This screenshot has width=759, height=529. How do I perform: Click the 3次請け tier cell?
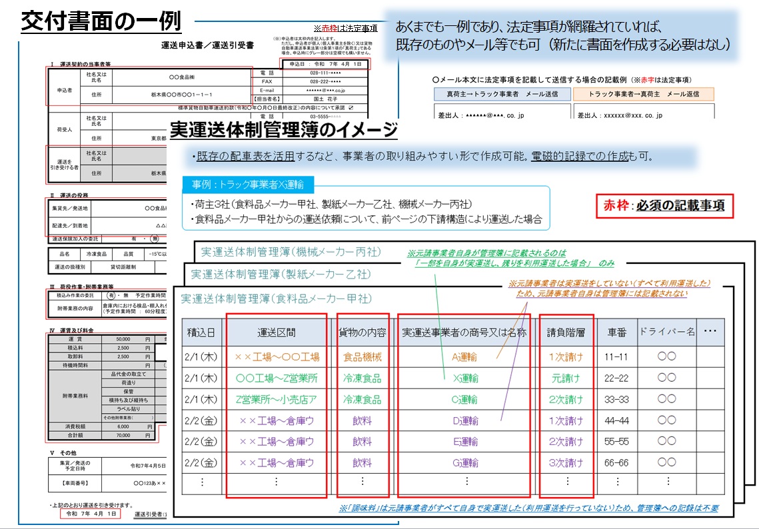[x=566, y=463]
